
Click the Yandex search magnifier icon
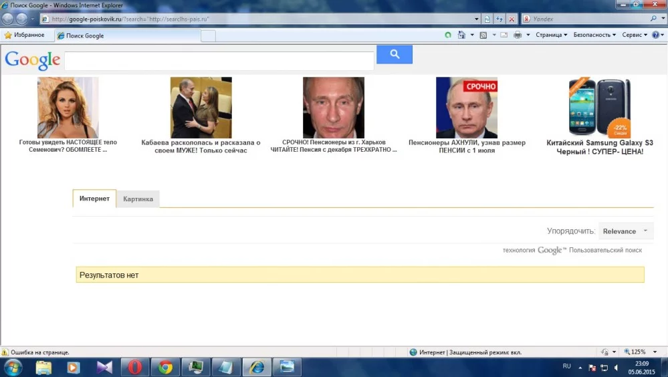[x=653, y=19]
